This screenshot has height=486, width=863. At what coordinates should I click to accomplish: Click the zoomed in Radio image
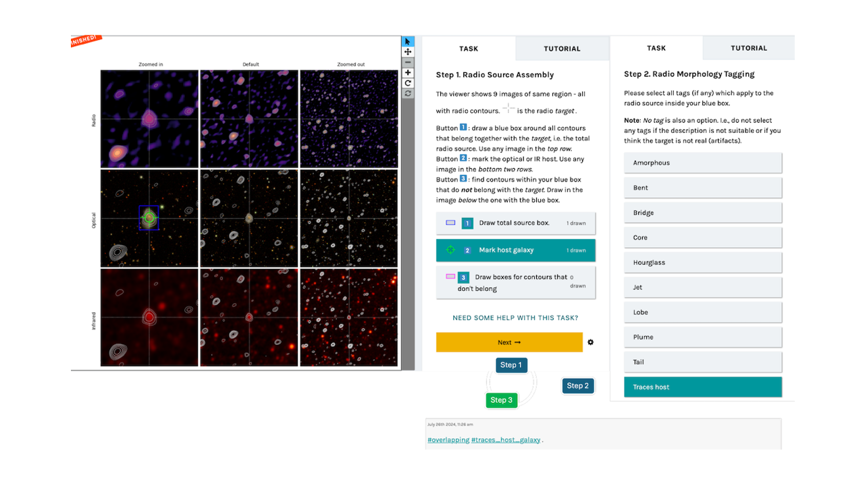point(150,119)
